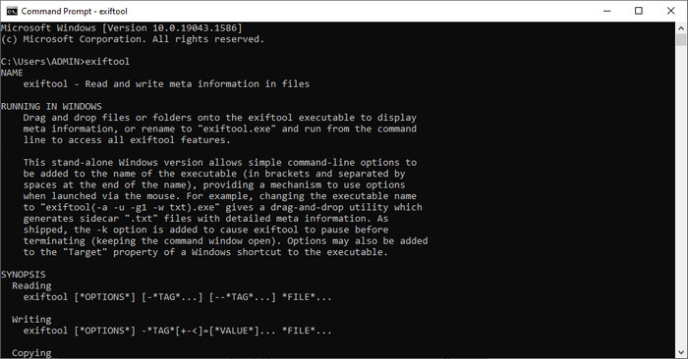Click the 'Microsoft Windows [Version 10.0.19043.1586]' line
This screenshot has height=359, width=688.
pyautogui.click(x=122, y=28)
